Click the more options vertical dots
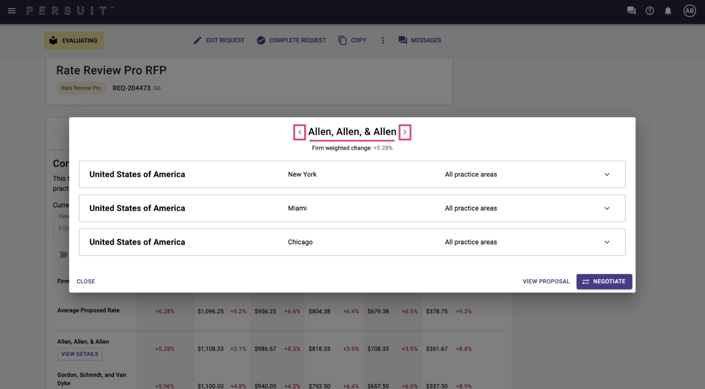Viewport: 705px width, 389px height. point(383,40)
